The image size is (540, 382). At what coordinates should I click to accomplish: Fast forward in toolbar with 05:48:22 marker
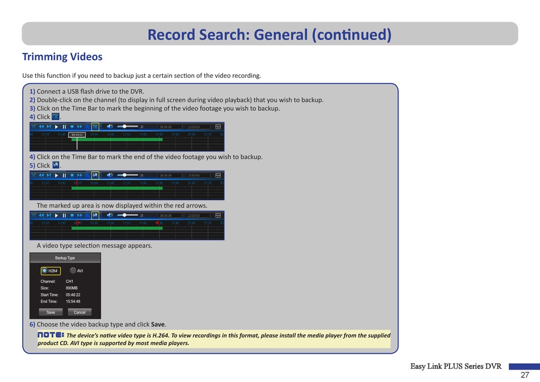(80, 127)
